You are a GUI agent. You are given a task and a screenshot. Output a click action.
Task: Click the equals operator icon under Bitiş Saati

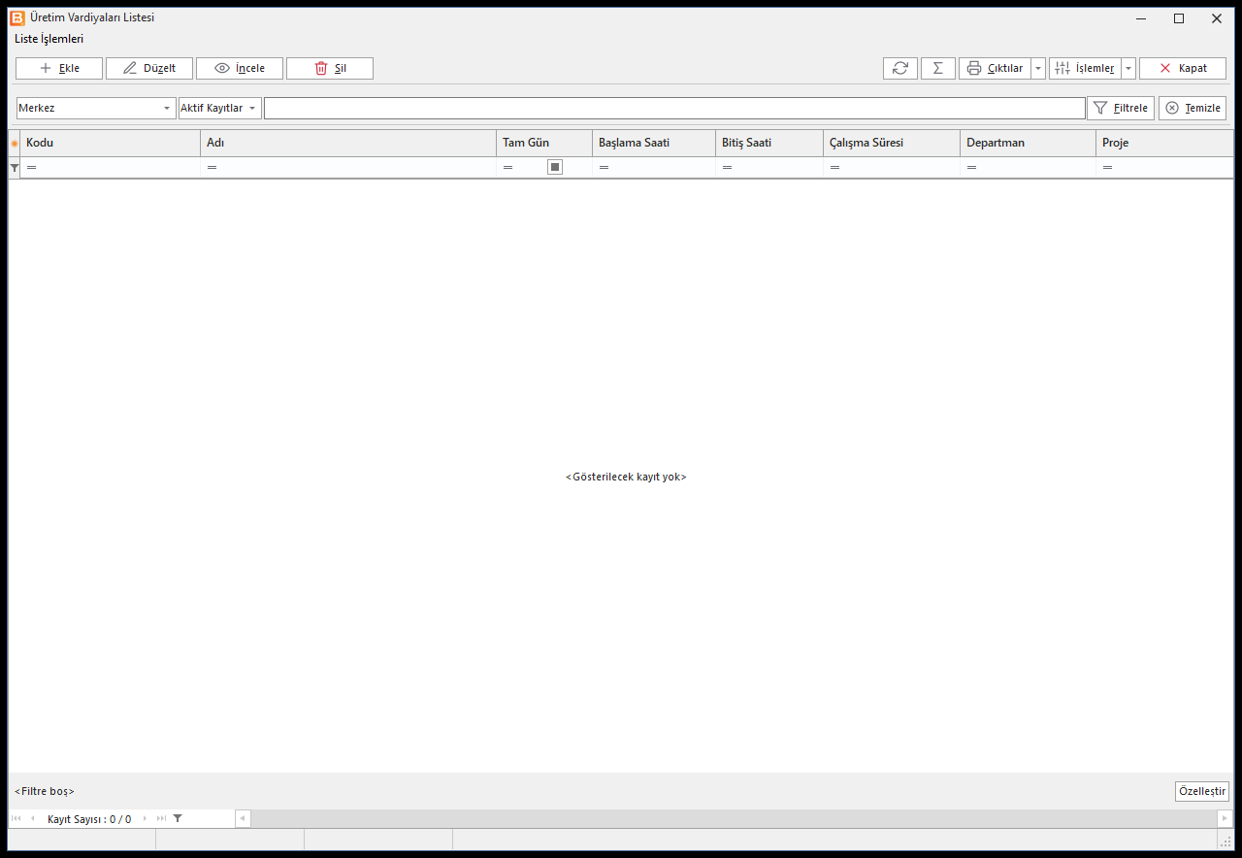(x=727, y=168)
